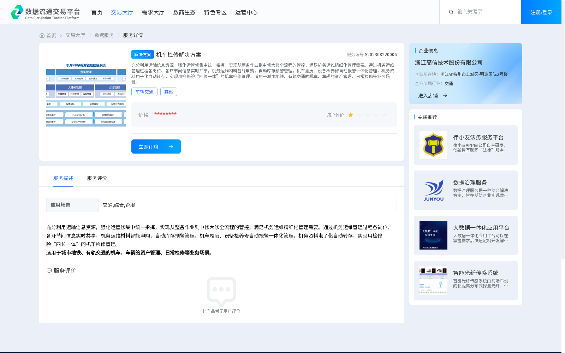The image size is (565, 353).
Task: Click the 进入店铺 link
Action: pos(428,95)
